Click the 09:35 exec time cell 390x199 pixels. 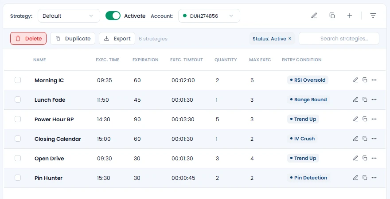pyautogui.click(x=105, y=80)
